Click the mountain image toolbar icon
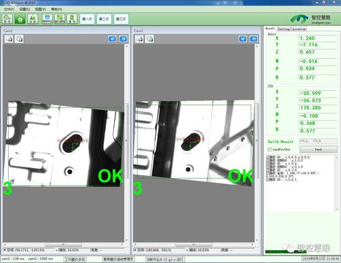This screenshot has width=341, height=263. [x=33, y=19]
